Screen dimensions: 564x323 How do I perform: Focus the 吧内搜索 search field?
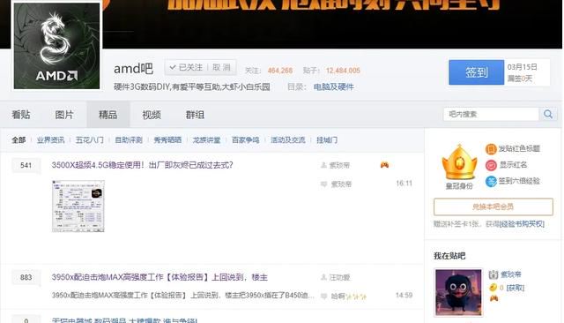(x=492, y=114)
